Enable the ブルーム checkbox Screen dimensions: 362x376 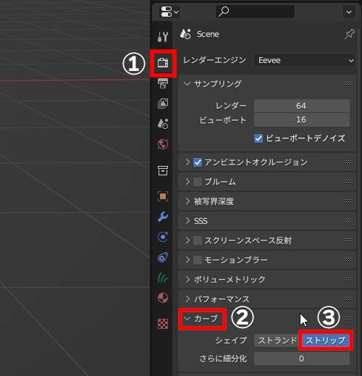[x=198, y=182]
